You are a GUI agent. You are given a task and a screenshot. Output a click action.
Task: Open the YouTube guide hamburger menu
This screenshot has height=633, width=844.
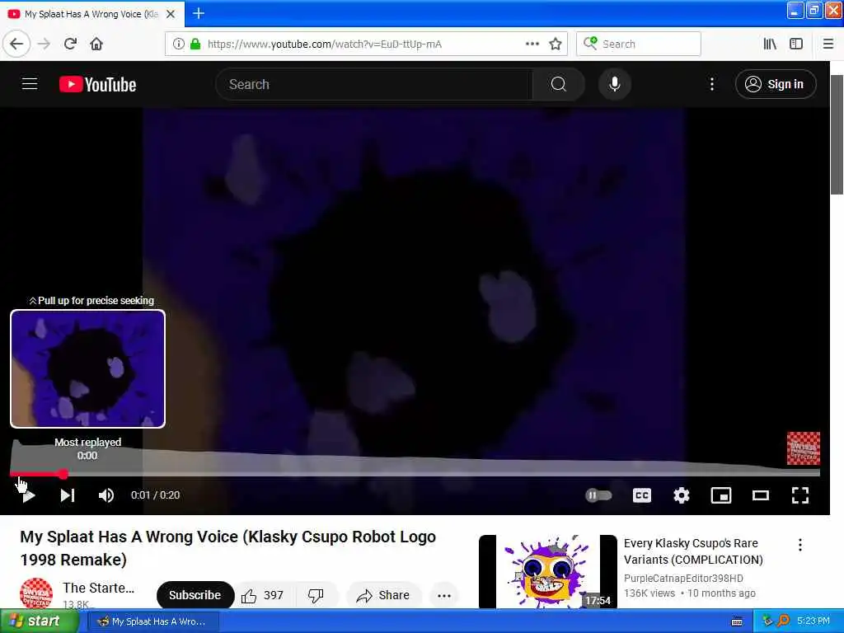30,84
